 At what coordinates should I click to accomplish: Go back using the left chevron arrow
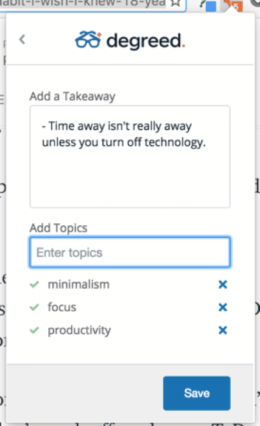pyautogui.click(x=23, y=40)
